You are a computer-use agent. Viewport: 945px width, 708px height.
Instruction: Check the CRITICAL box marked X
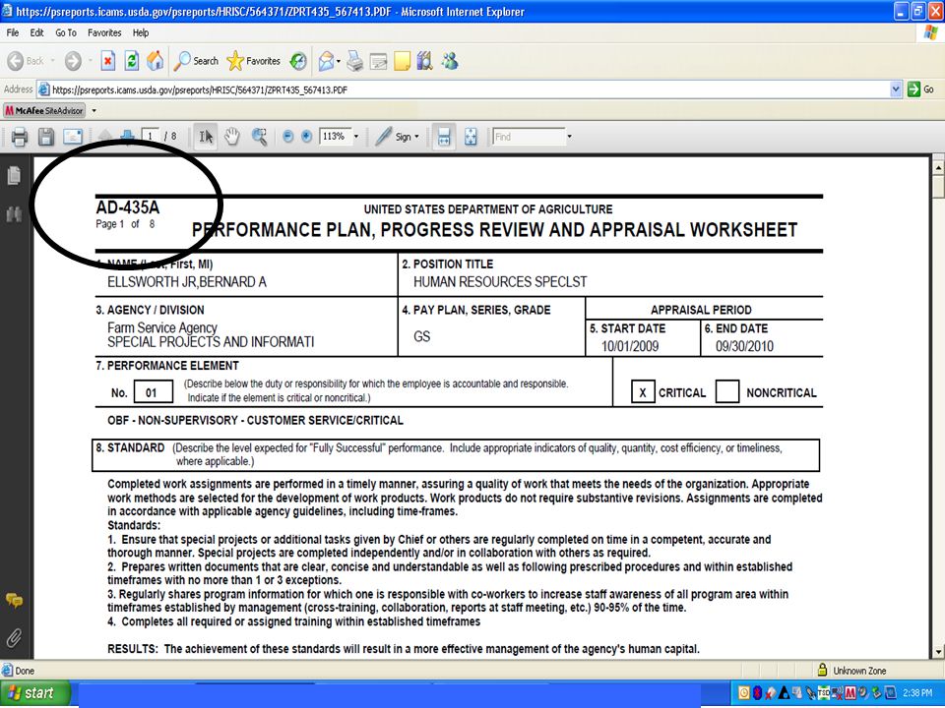coord(643,392)
